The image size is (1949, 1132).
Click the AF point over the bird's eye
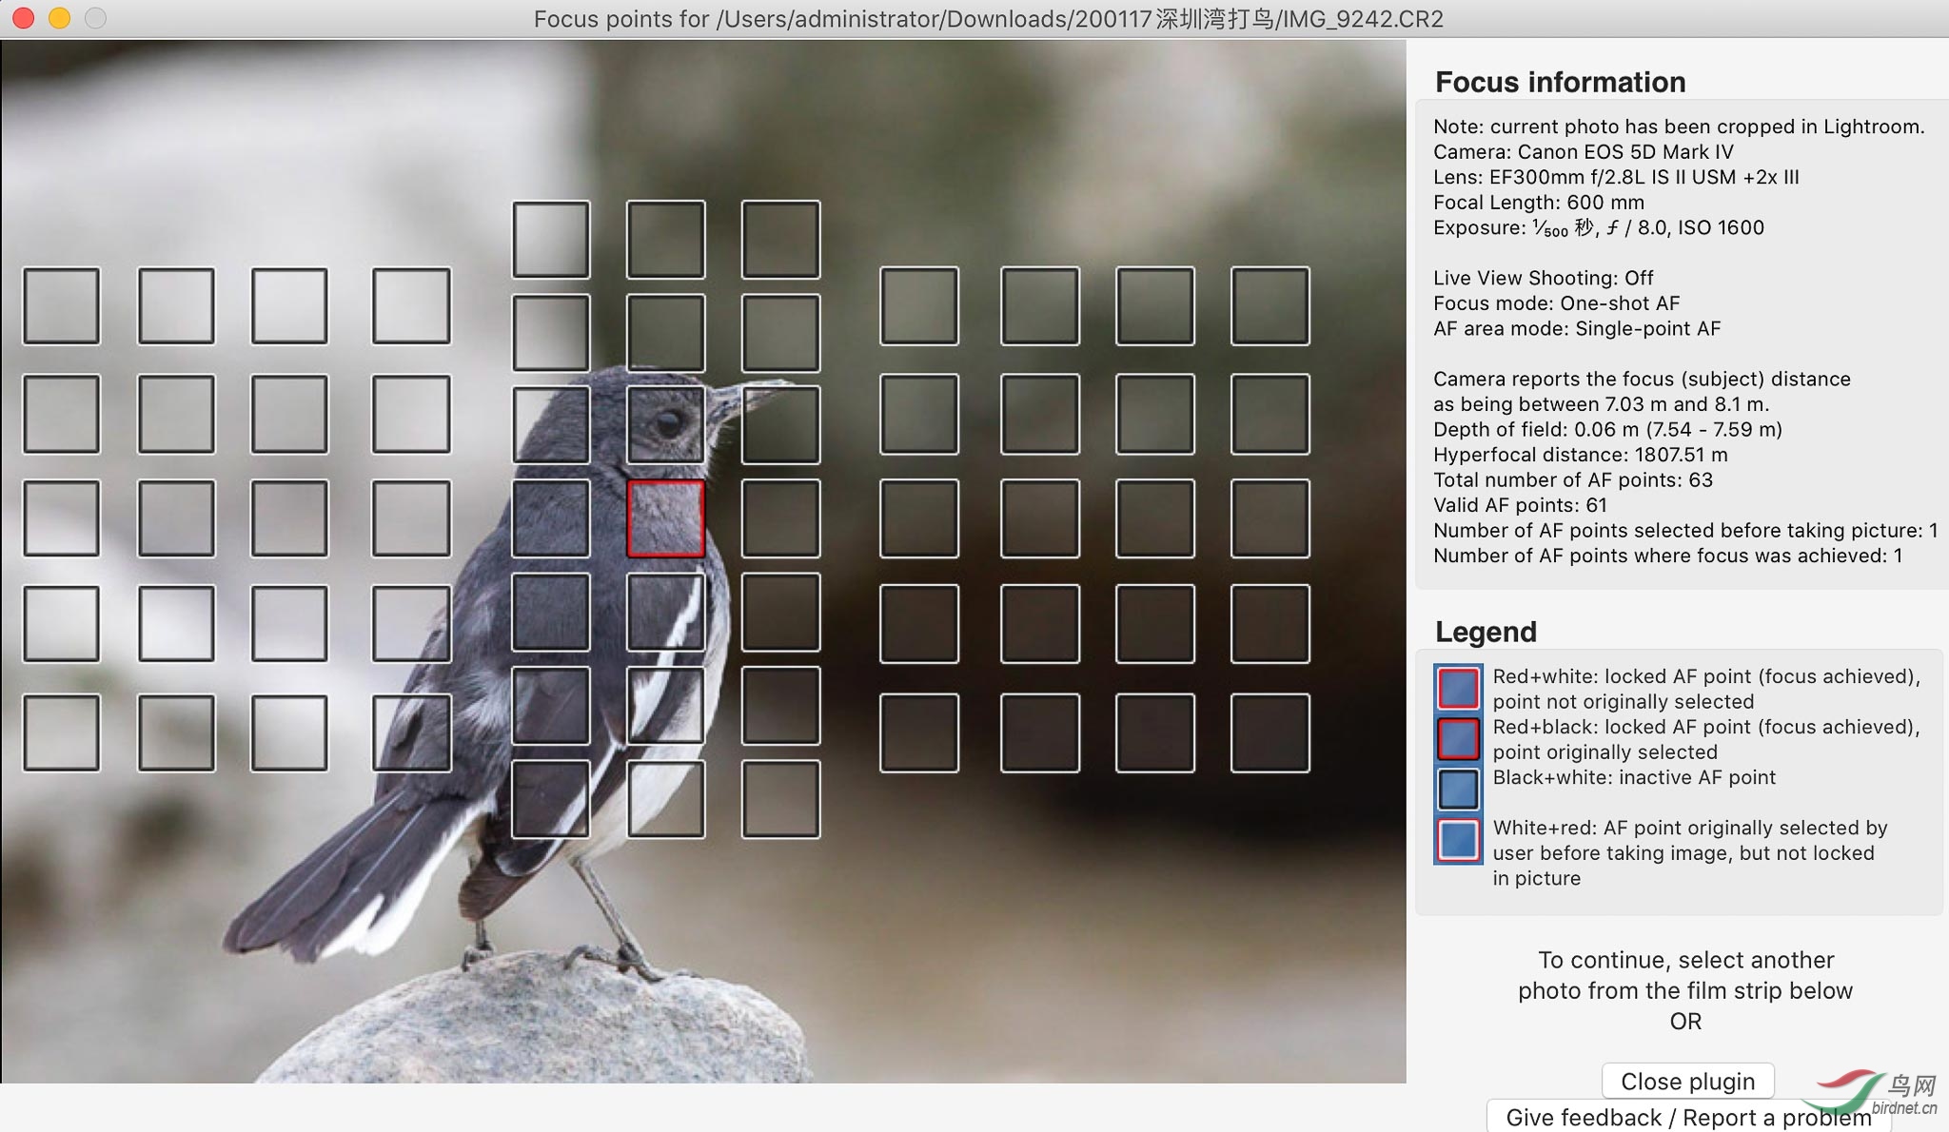click(665, 424)
